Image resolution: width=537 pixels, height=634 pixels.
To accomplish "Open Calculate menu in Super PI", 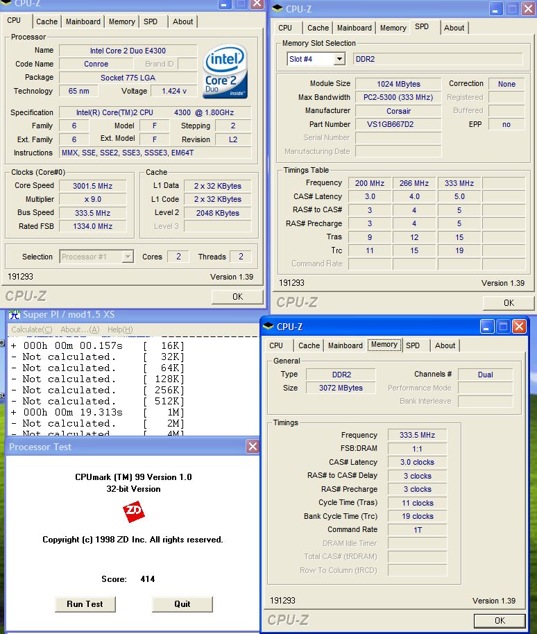I will tap(32, 329).
